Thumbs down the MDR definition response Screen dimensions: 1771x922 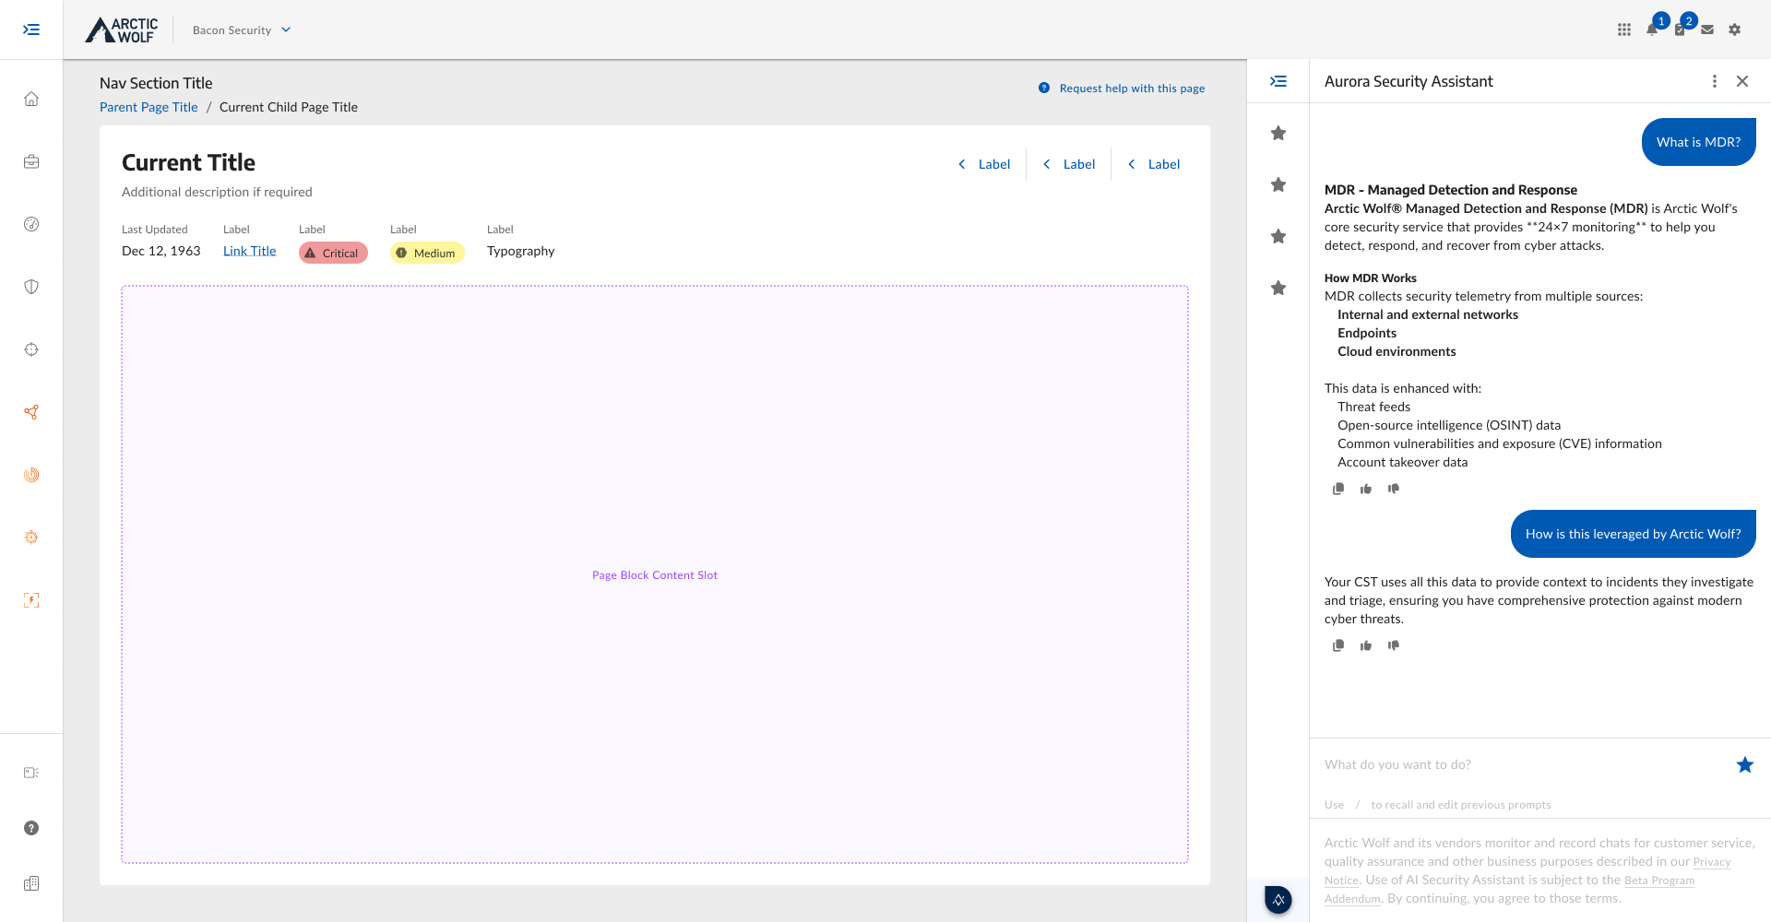pos(1394,489)
